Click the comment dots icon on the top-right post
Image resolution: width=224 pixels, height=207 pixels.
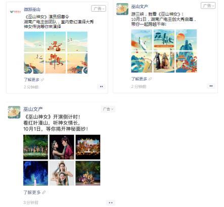(x=211, y=86)
